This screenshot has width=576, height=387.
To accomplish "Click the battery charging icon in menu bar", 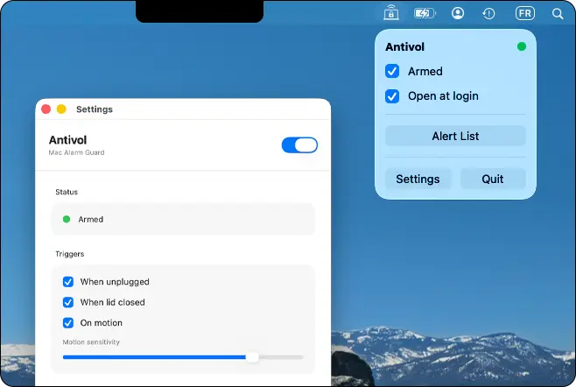I will click(425, 14).
